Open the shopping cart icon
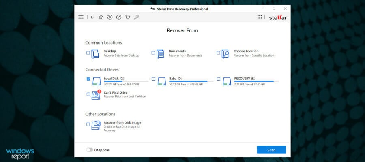Image resolution: width=365 pixels, height=162 pixels. pyautogui.click(x=127, y=17)
